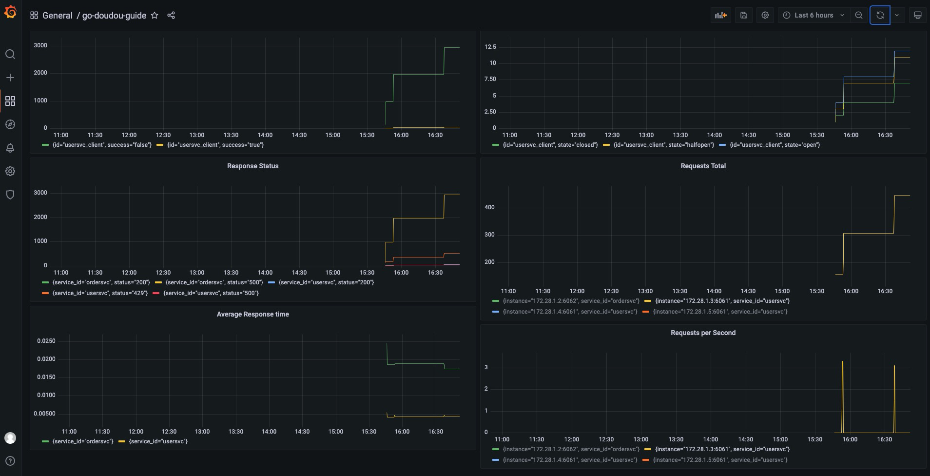930x476 pixels.
Task: Toggle the usersvc_client state="halfopen" legend series
Action: point(663,145)
